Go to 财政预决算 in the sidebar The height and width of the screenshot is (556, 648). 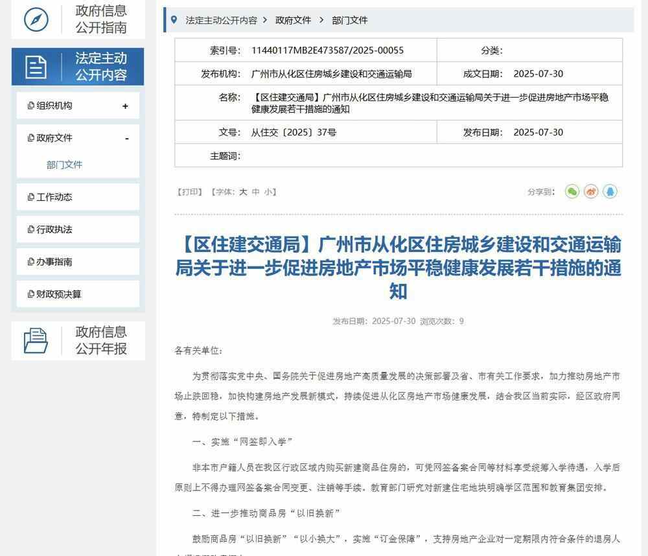(x=58, y=294)
